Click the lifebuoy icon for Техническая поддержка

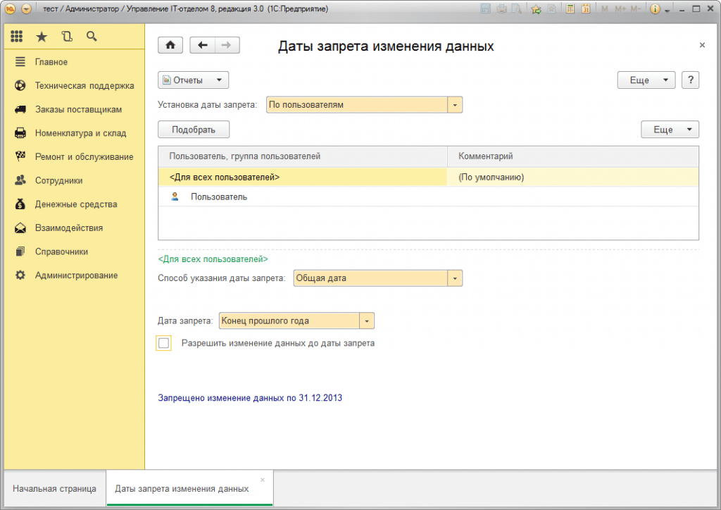20,85
